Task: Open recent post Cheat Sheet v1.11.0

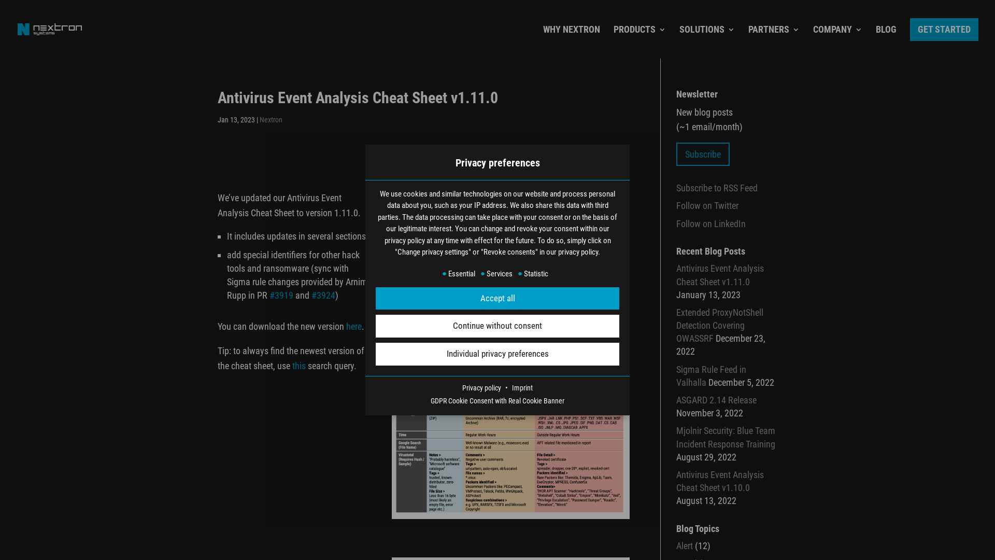Action: click(719, 275)
